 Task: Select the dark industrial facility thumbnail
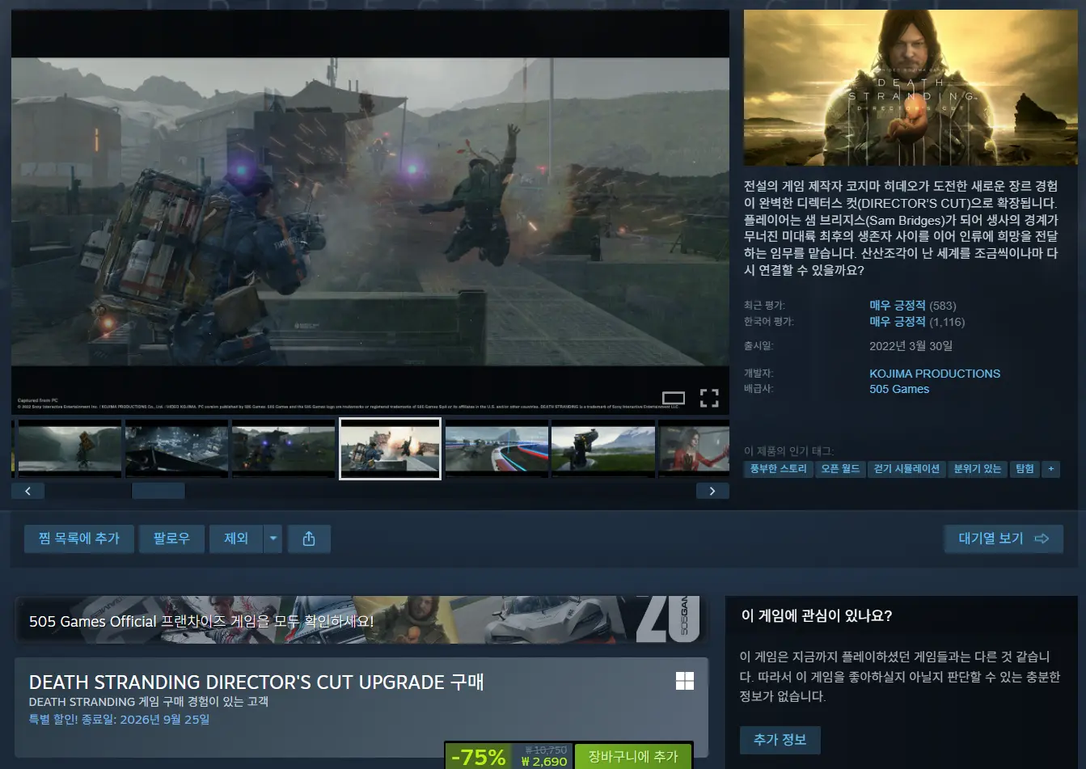[176, 448]
